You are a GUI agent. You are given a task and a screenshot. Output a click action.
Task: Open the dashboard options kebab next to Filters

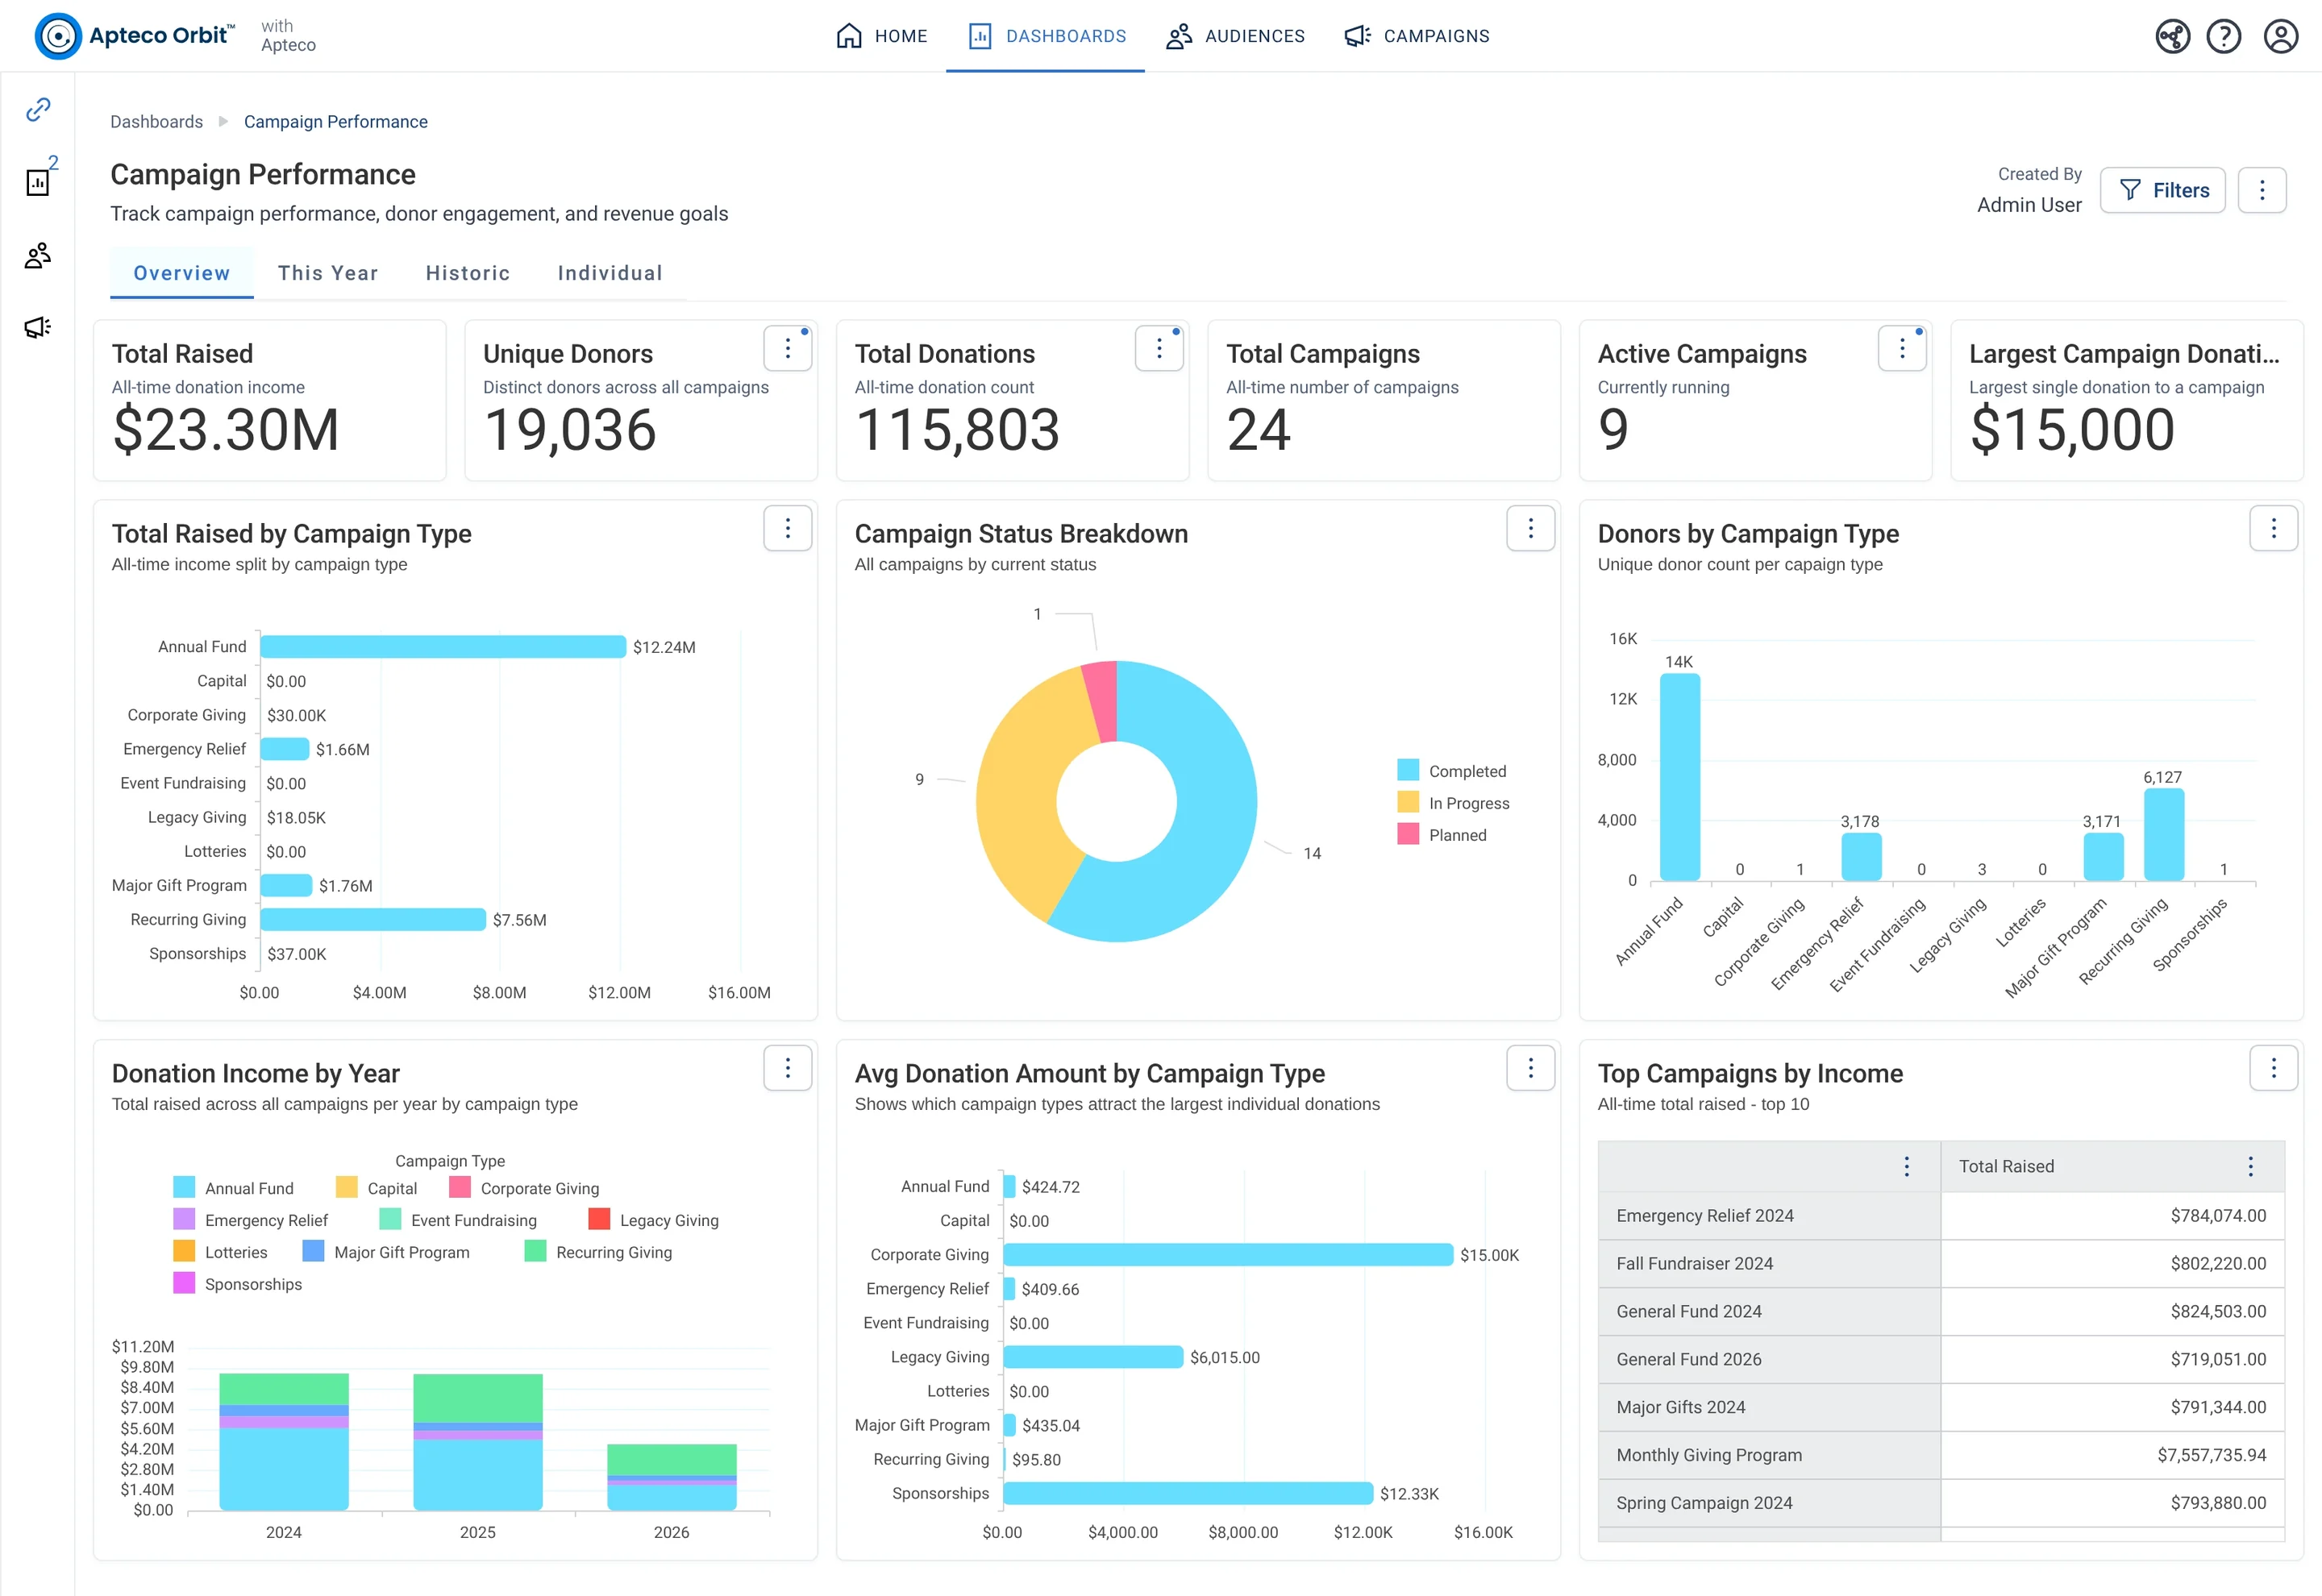(x=2262, y=190)
